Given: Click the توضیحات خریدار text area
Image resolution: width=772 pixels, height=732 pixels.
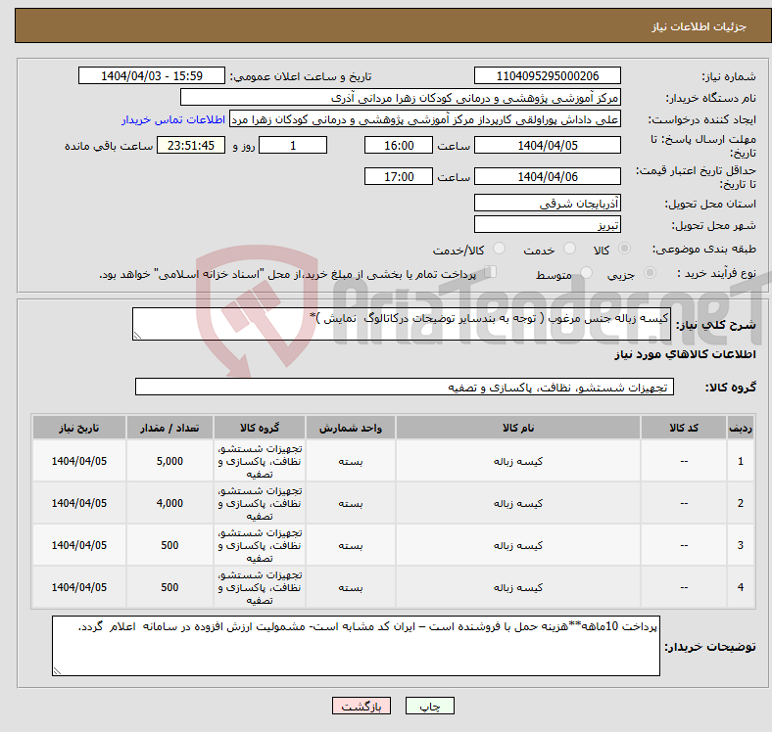Looking at the screenshot, I should coord(356,646).
